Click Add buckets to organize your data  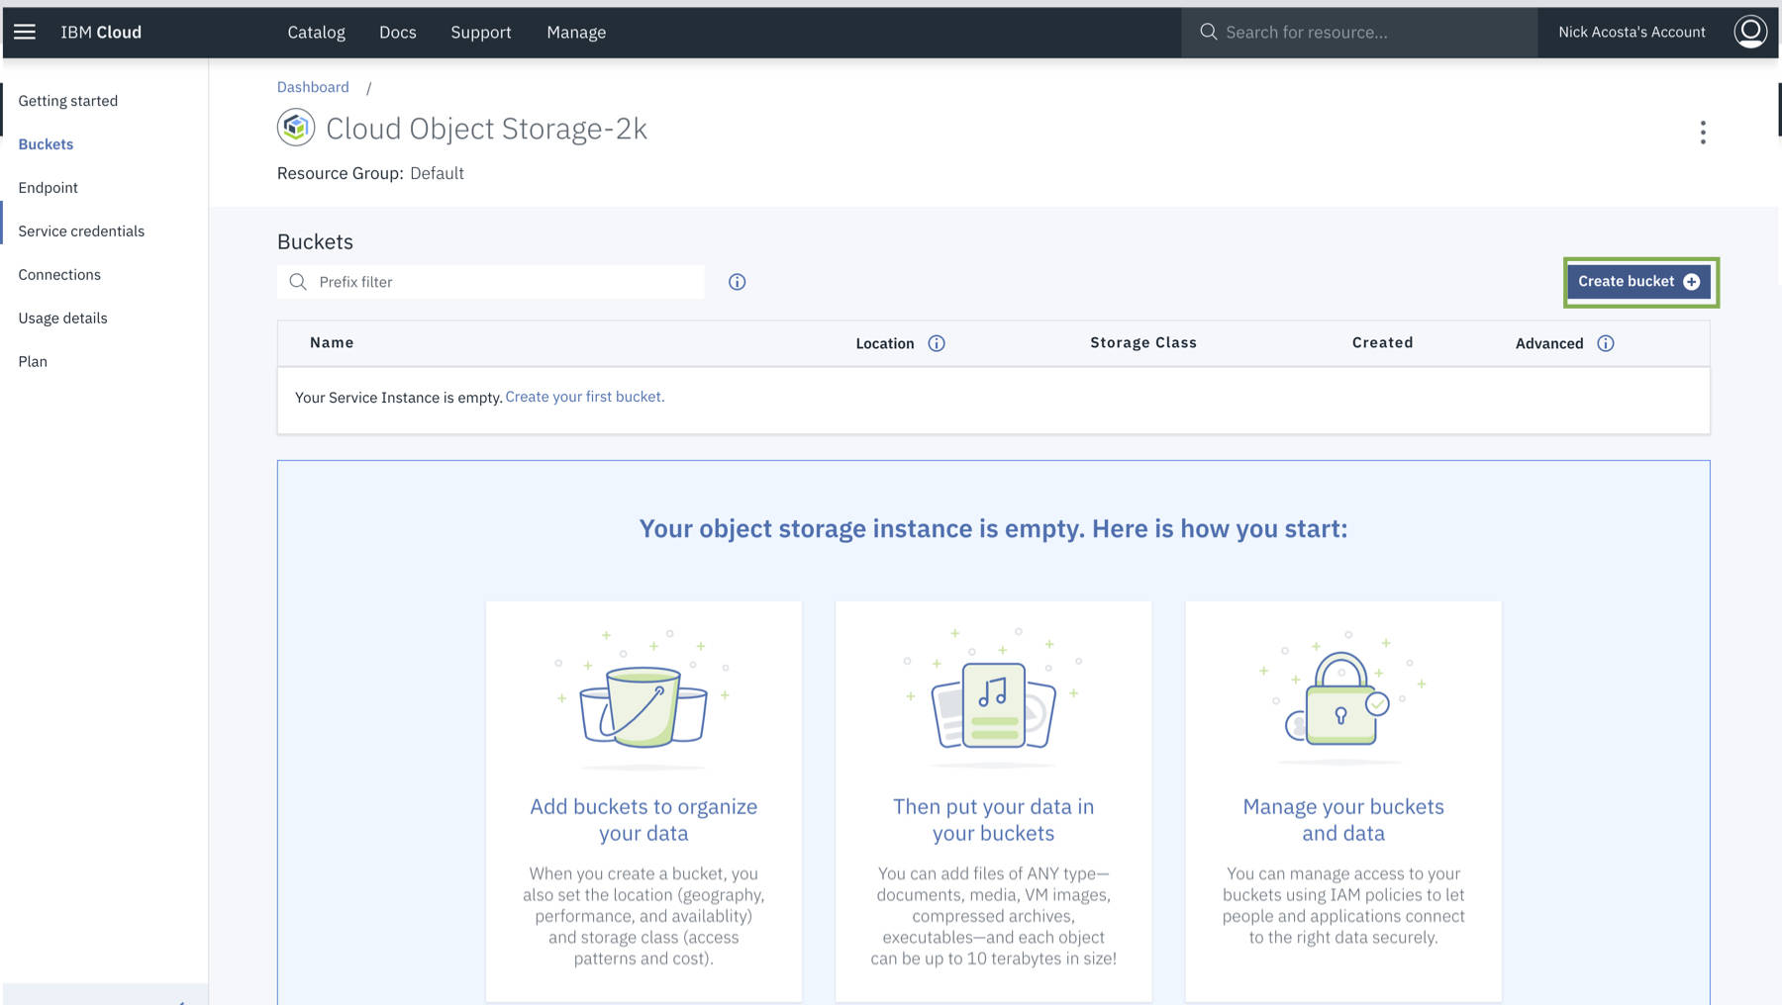click(x=643, y=820)
